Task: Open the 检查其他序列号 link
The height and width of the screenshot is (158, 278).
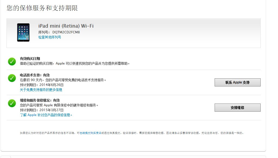Action: 50,37
